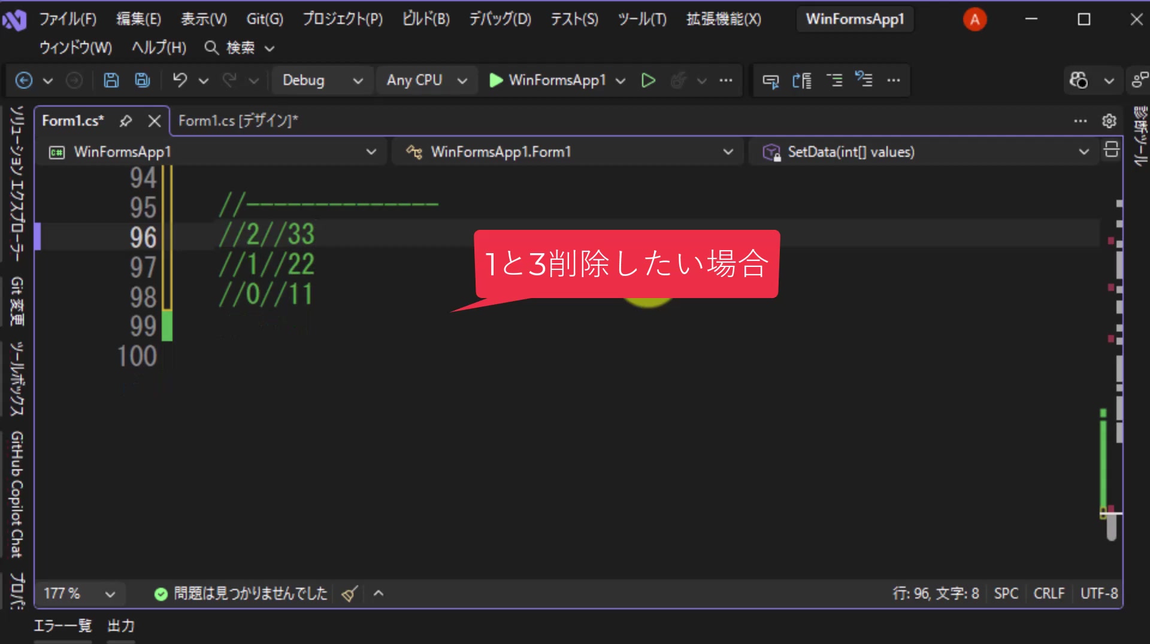Click the vertical scrollbar thumb
The width and height of the screenshot is (1150, 644).
[x=1112, y=527]
